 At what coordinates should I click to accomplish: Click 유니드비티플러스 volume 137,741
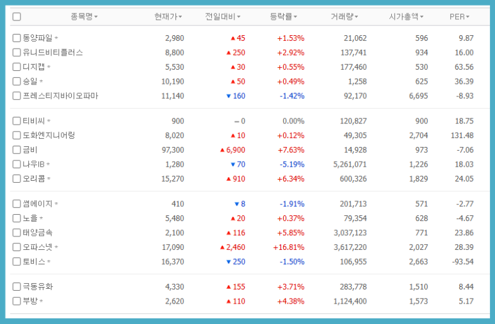[x=353, y=52]
